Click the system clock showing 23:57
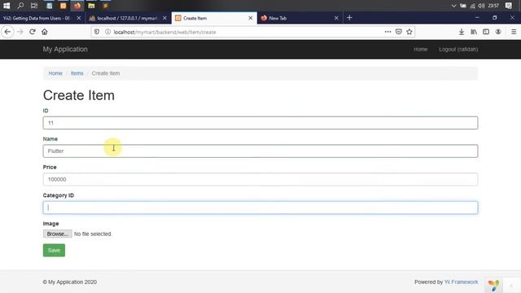The width and height of the screenshot is (521, 293). pyautogui.click(x=494, y=6)
